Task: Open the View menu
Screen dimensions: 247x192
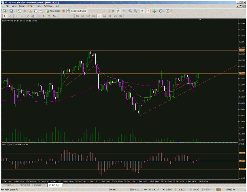Action: [x=14, y=6]
